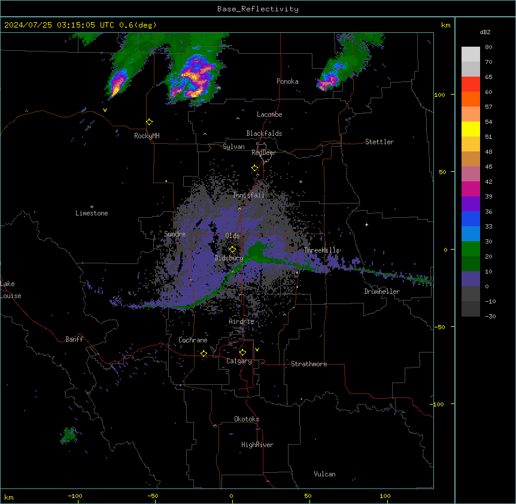
Task: Select the Okotoks label
Action: tap(247, 419)
